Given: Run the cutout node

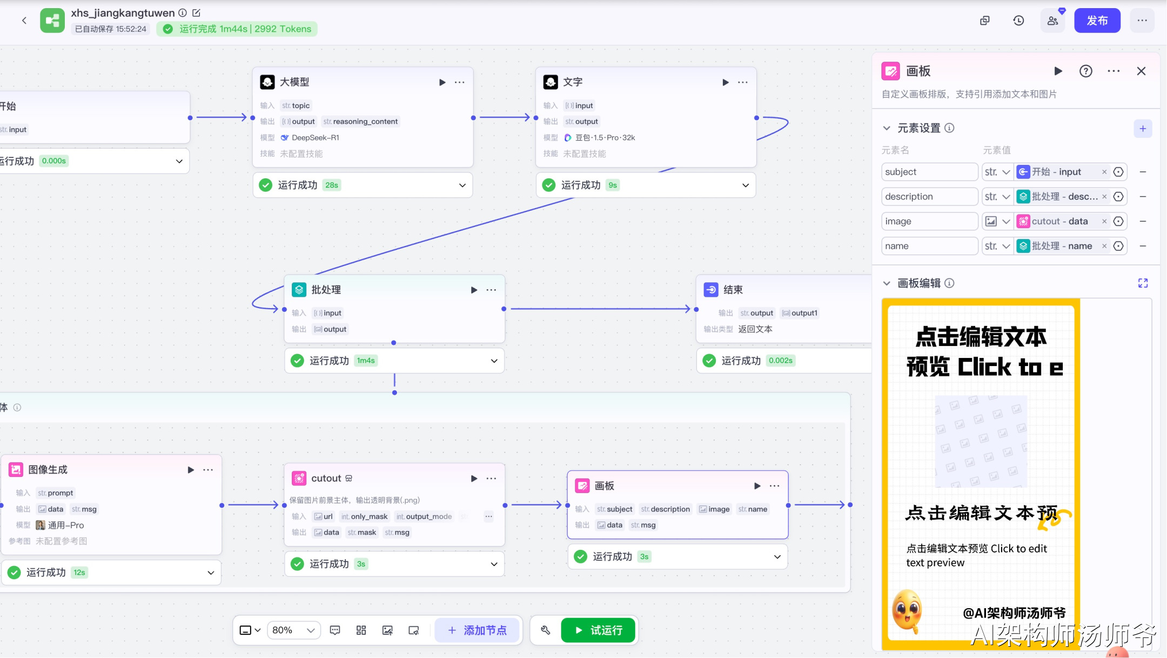Looking at the screenshot, I should click(x=474, y=478).
